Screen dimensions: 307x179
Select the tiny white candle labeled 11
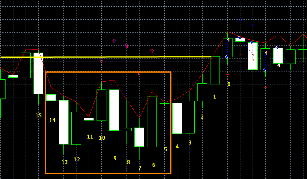point(89,119)
